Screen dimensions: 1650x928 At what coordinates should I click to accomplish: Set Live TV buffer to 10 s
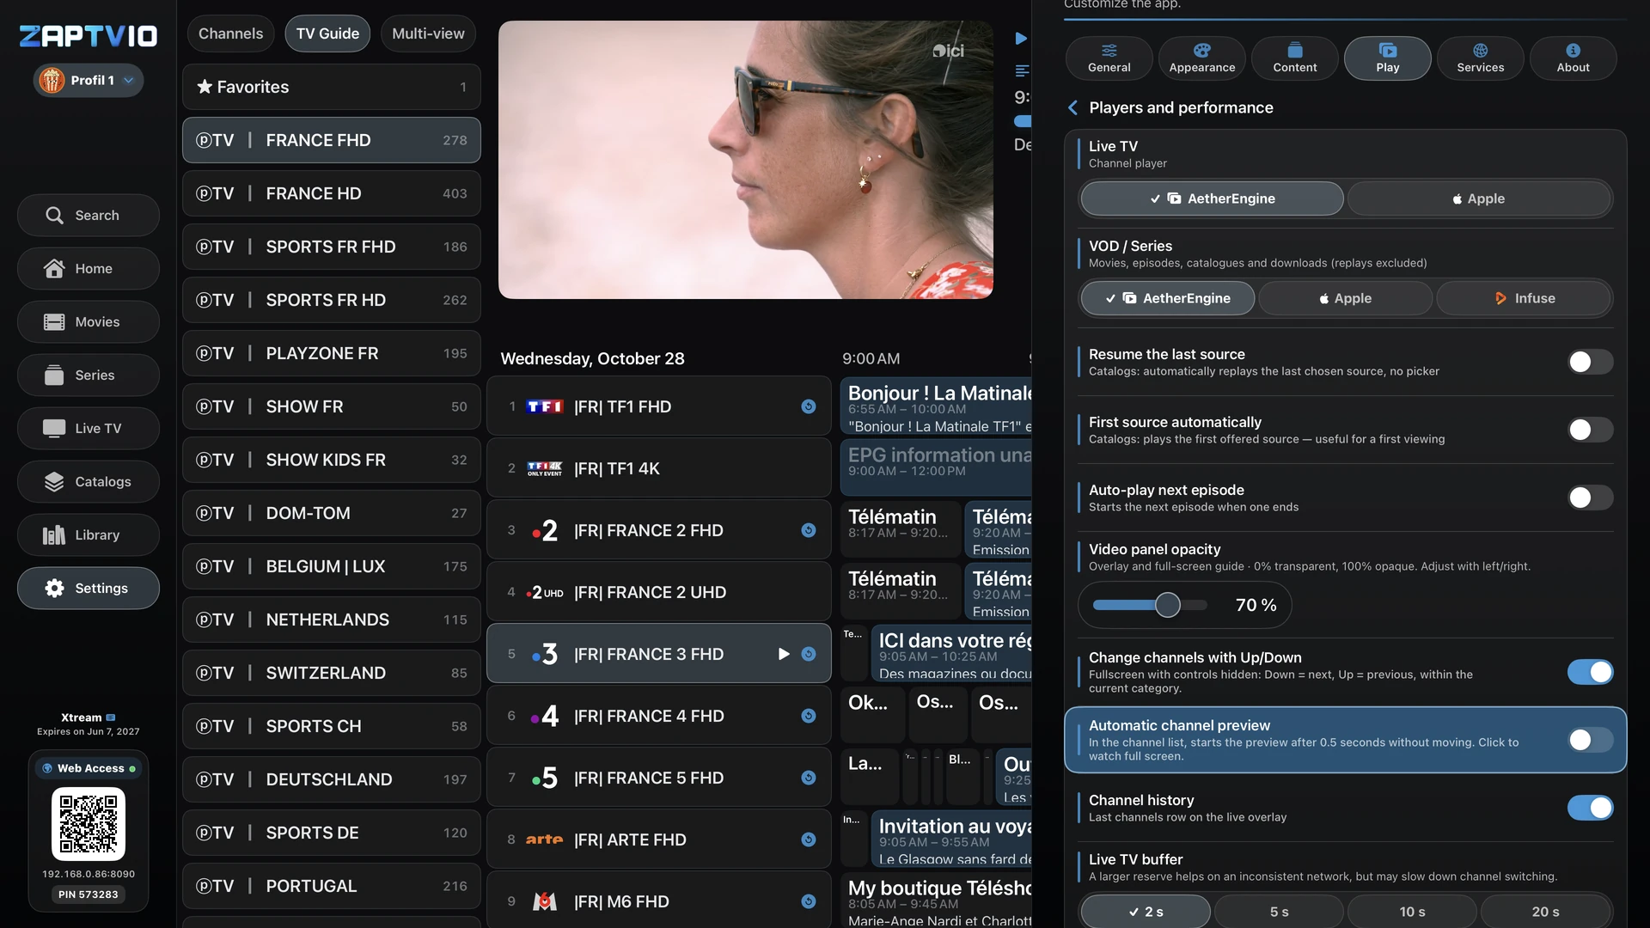coord(1412,912)
